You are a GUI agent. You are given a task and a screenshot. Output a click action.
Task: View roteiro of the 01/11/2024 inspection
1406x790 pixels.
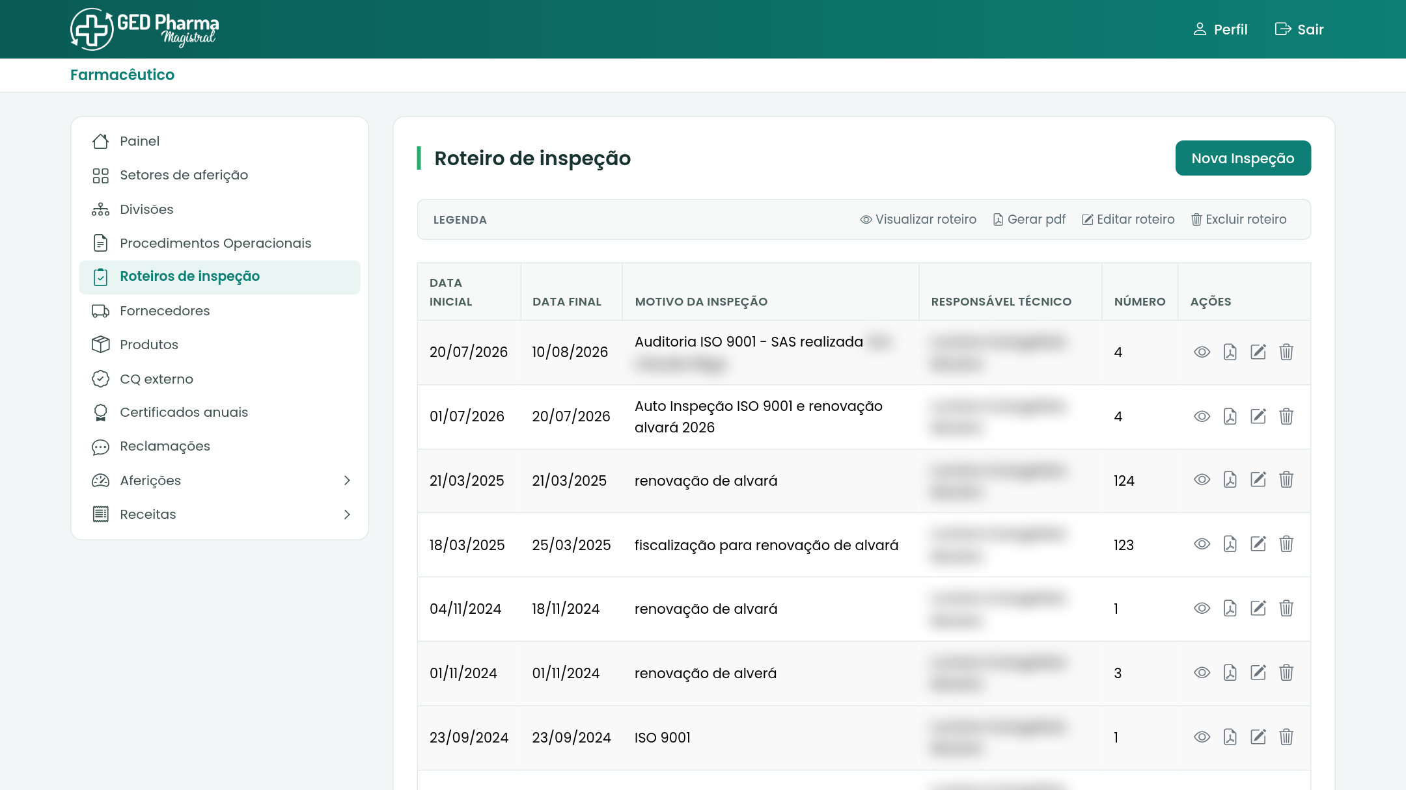[1202, 673]
